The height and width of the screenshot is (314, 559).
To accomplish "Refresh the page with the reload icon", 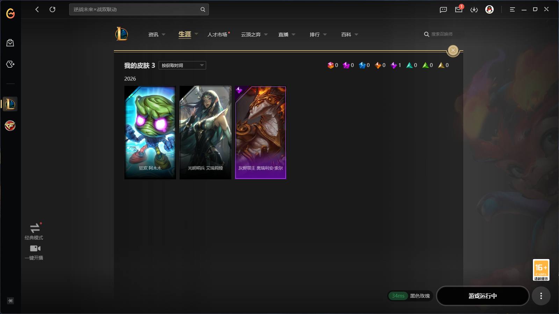I will pos(52,9).
